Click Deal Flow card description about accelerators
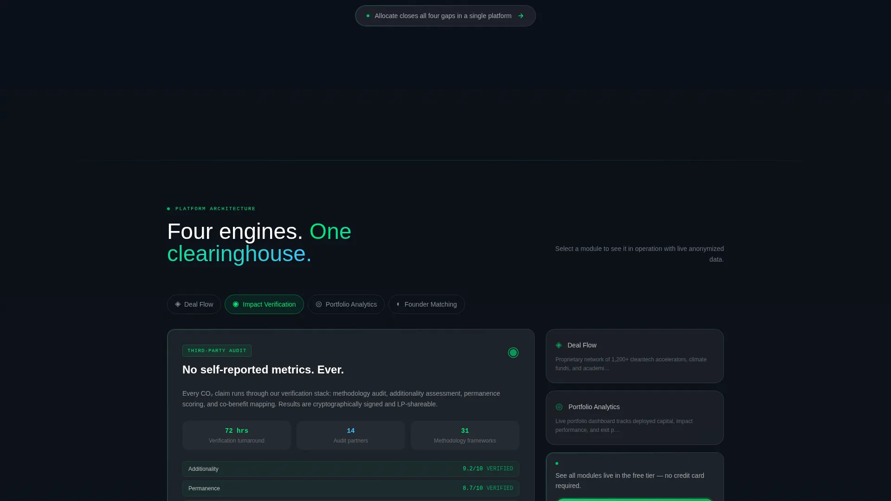 tap(631, 364)
